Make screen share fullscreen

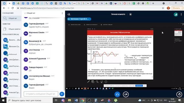click(183, 24)
